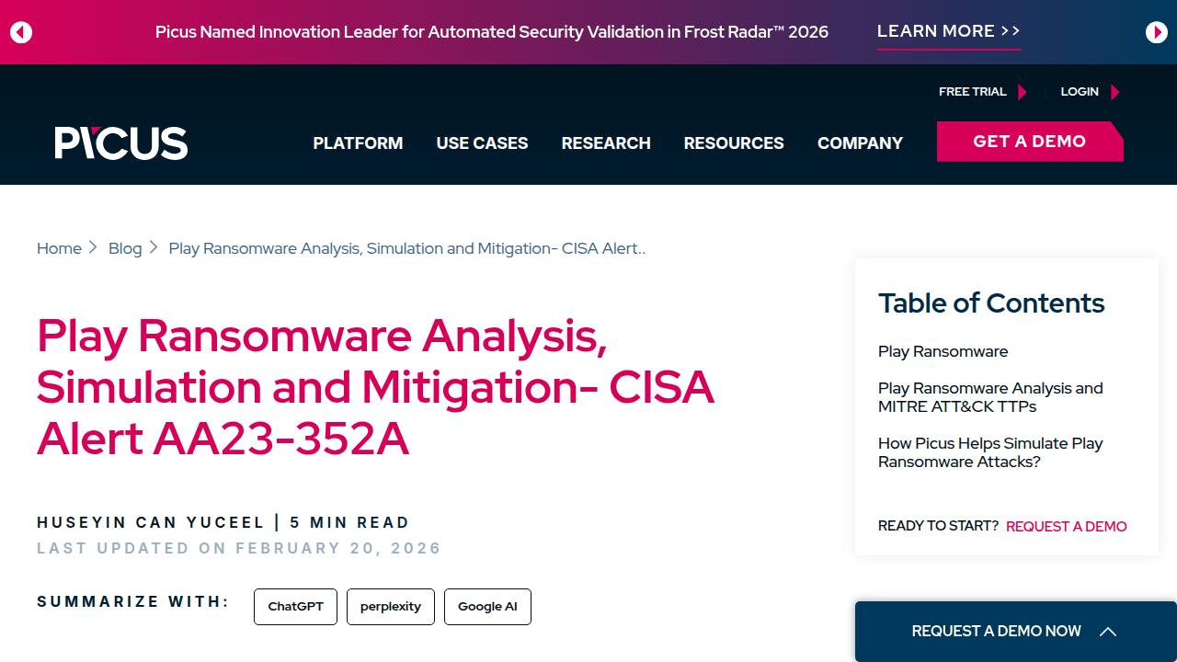Click the article title heading

coord(375,387)
